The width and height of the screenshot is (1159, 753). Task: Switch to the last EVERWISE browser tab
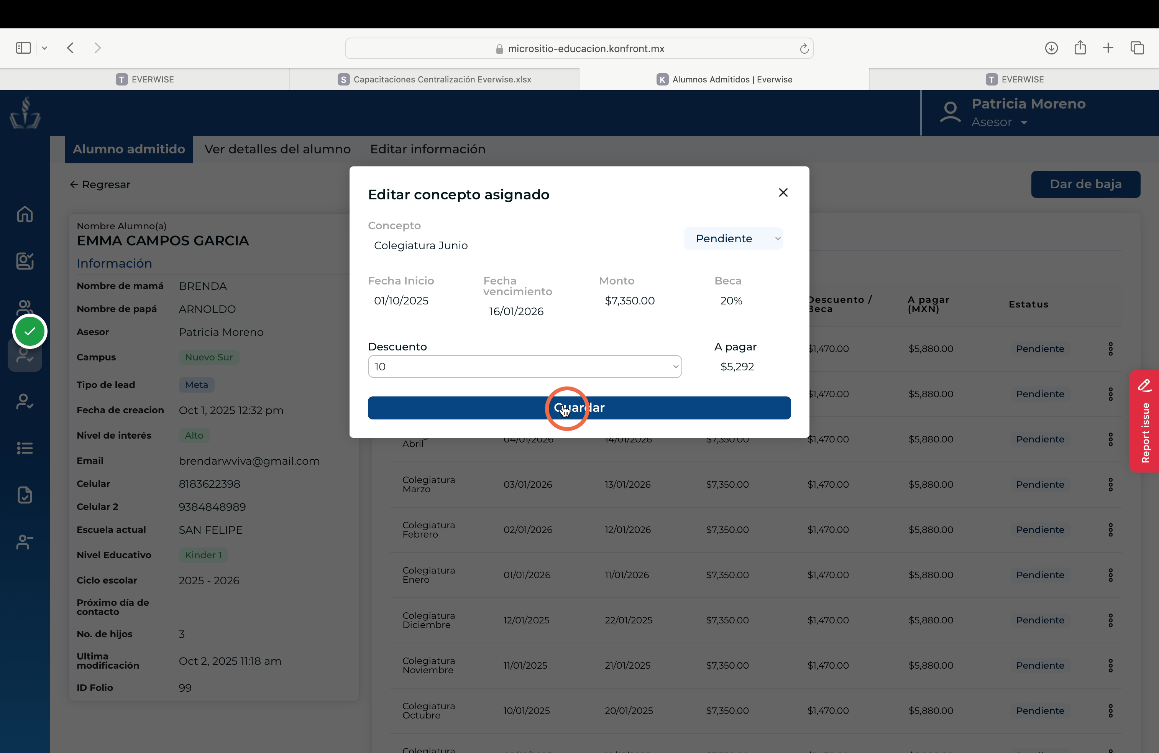(x=1015, y=79)
